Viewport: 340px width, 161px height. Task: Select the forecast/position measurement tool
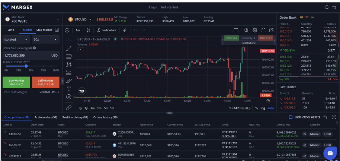(x=69, y=73)
